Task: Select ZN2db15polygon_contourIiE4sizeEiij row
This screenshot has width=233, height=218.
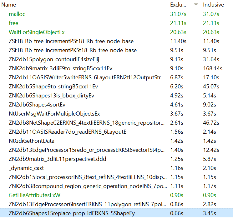Action: pos(116,59)
